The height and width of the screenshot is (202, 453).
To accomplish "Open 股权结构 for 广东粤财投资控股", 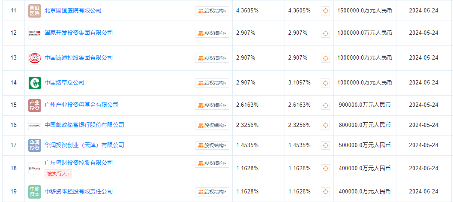I will tap(212, 163).
